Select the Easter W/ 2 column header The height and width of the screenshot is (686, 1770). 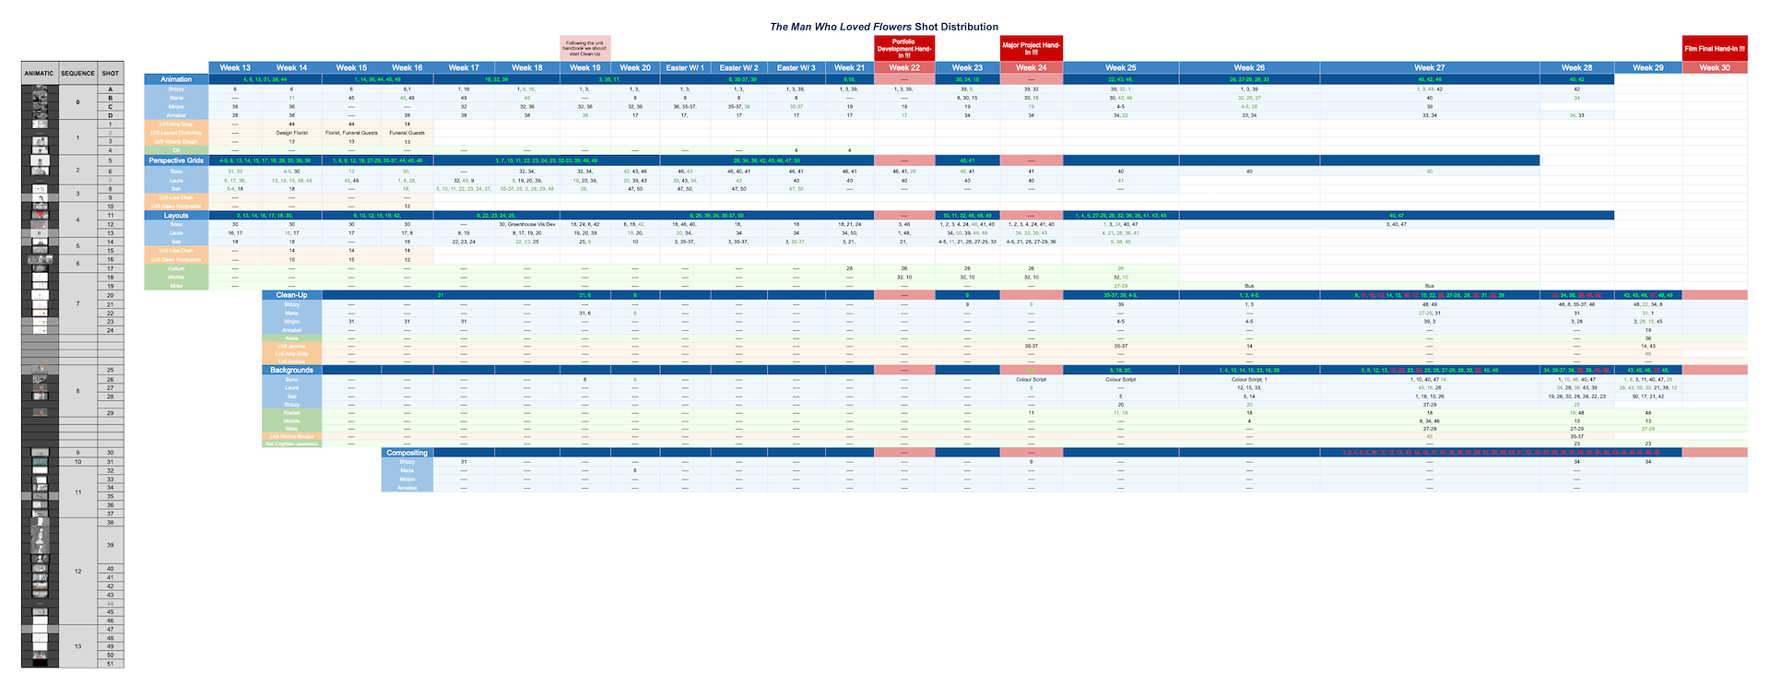[738, 67]
